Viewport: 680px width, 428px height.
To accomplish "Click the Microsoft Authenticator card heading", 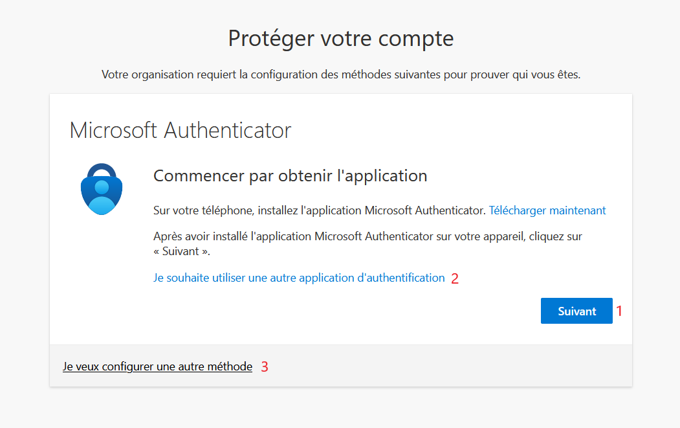I will pyautogui.click(x=181, y=130).
